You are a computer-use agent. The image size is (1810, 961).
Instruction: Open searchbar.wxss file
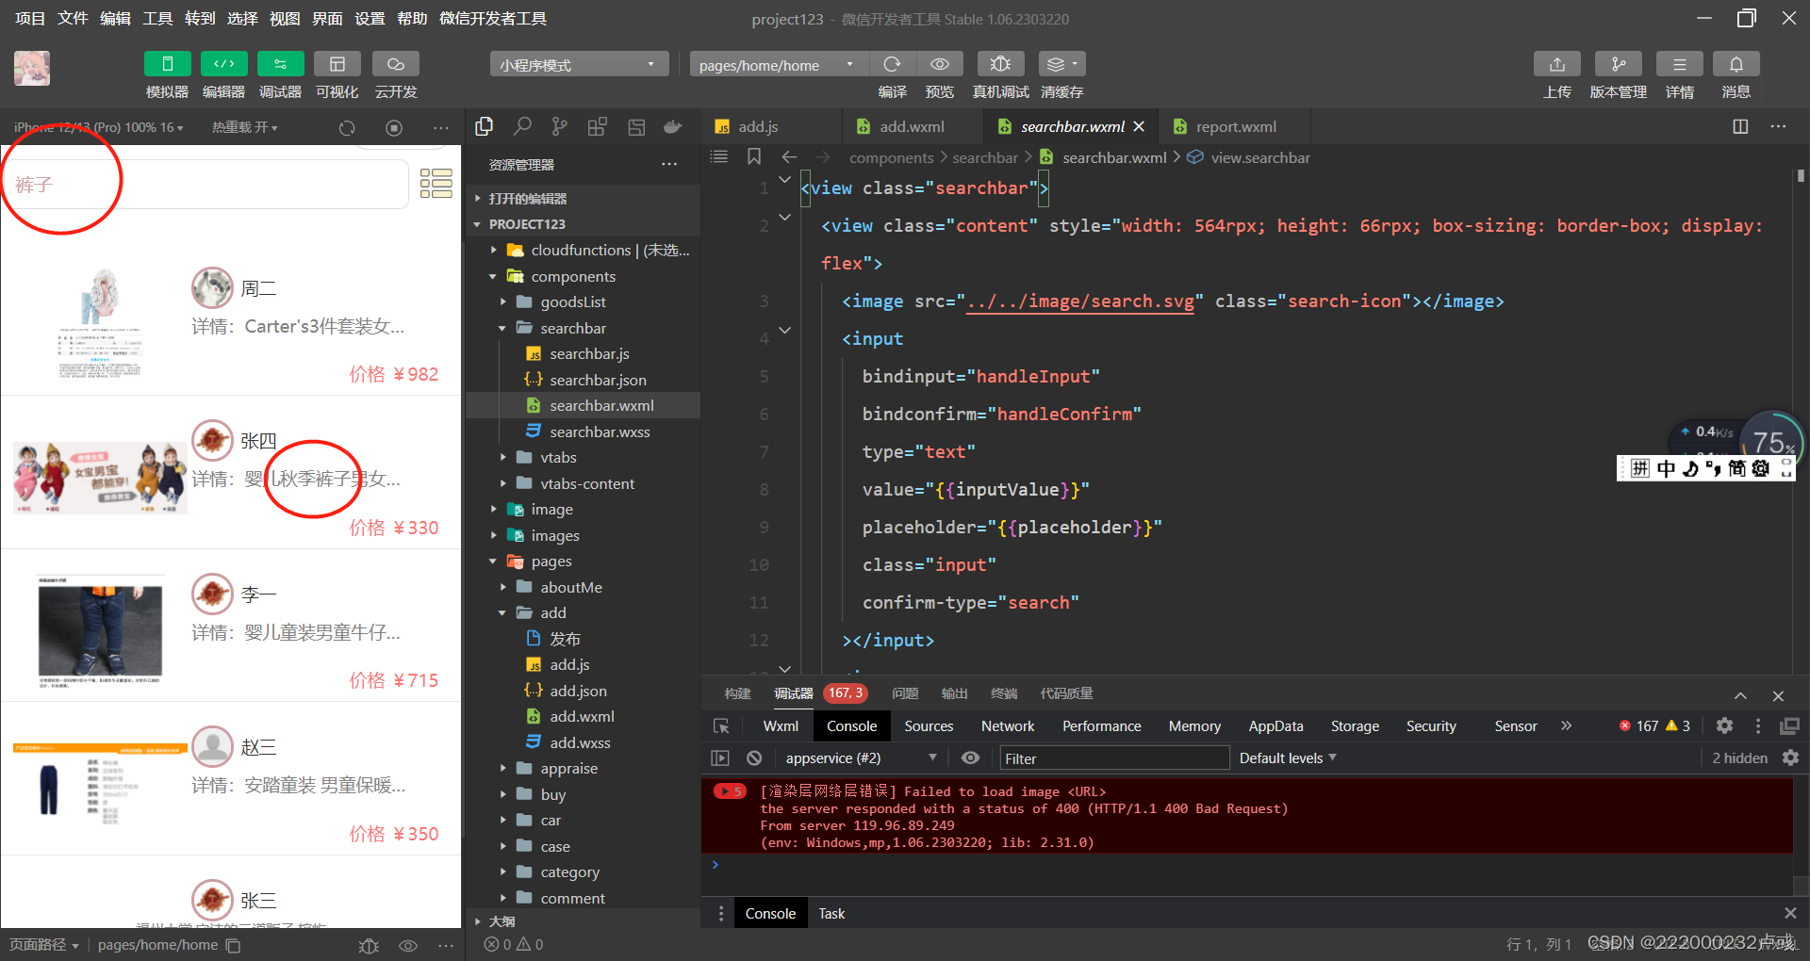600,432
